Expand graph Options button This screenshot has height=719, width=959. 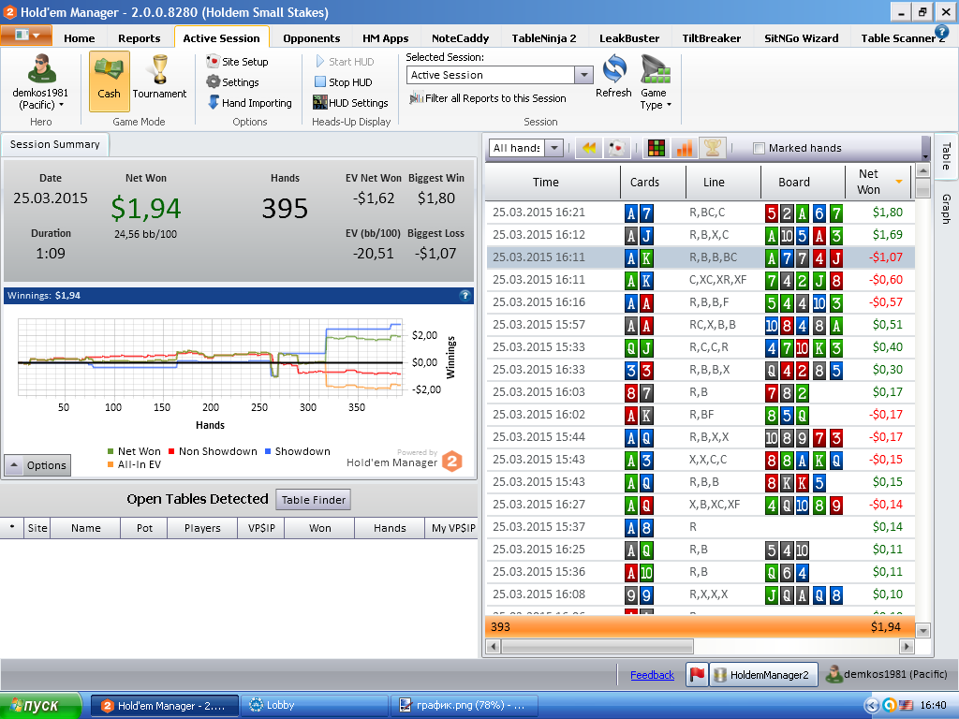37,465
